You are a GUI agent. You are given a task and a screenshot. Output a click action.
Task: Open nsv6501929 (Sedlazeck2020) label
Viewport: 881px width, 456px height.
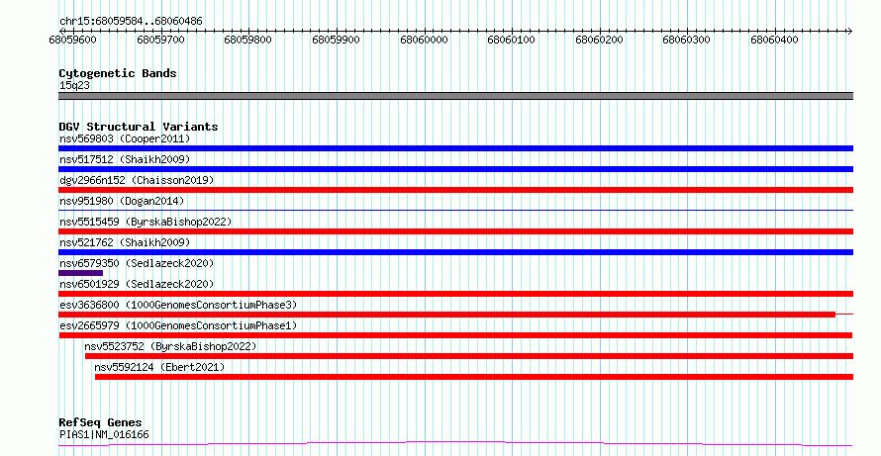[x=137, y=284]
